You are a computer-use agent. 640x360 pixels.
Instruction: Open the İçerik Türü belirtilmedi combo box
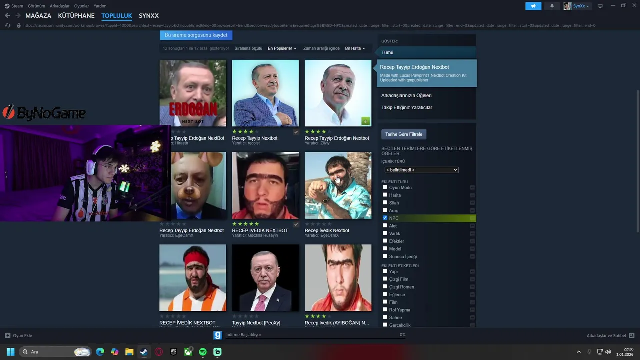click(421, 170)
